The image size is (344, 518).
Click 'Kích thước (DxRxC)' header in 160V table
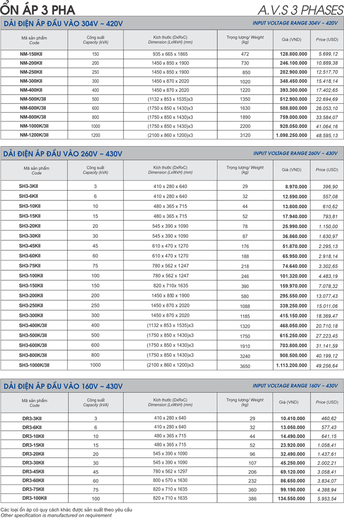point(170,402)
